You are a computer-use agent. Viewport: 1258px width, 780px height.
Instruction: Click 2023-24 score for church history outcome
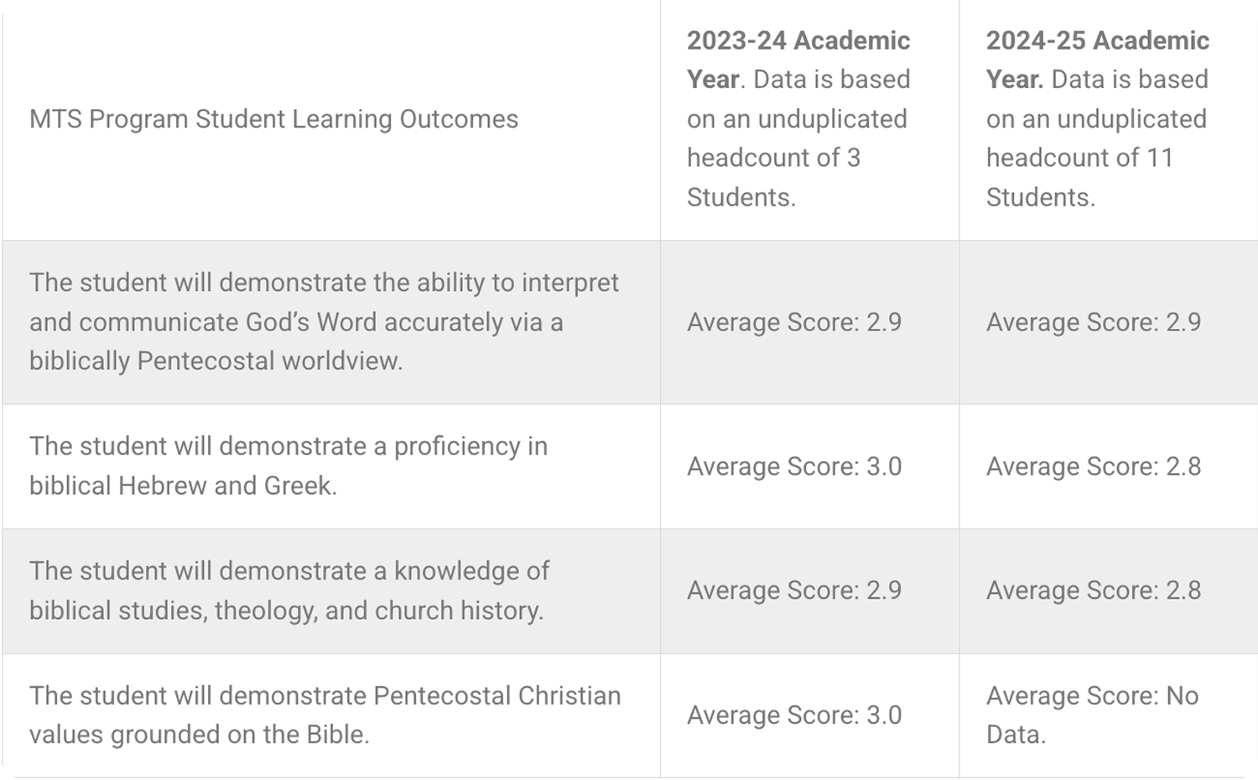point(793,590)
